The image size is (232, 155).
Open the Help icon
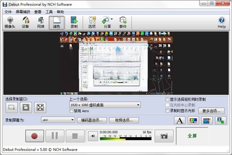click(x=222, y=22)
